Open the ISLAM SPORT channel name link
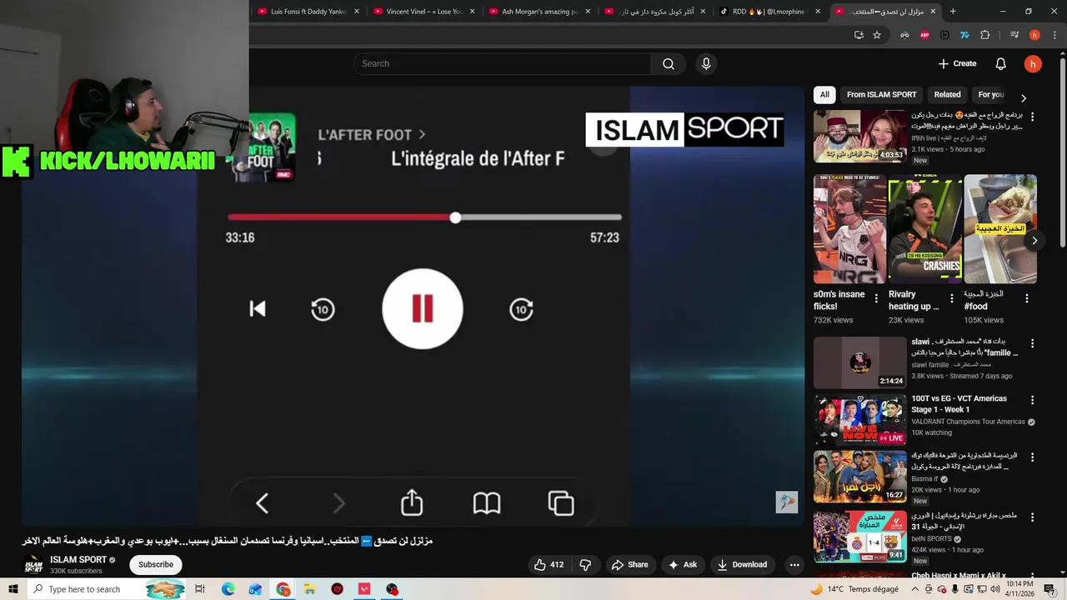Screen dimensions: 1067x600 pyautogui.click(x=78, y=560)
